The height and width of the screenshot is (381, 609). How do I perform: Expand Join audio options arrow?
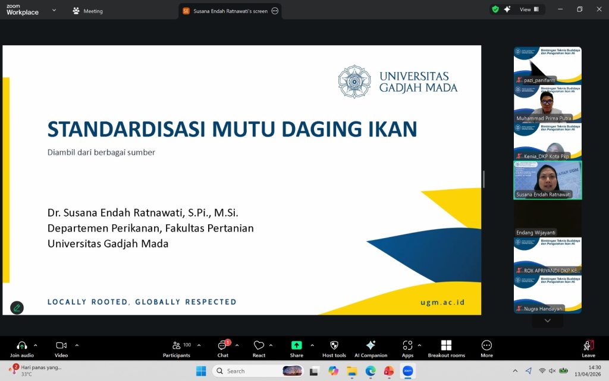(36, 345)
